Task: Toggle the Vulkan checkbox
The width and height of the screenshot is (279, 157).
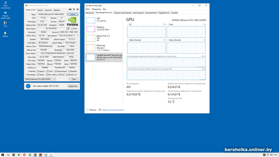Action: 38,75
